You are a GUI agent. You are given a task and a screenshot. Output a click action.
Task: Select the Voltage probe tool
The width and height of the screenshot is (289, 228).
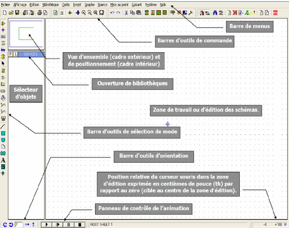(x=3, y=105)
